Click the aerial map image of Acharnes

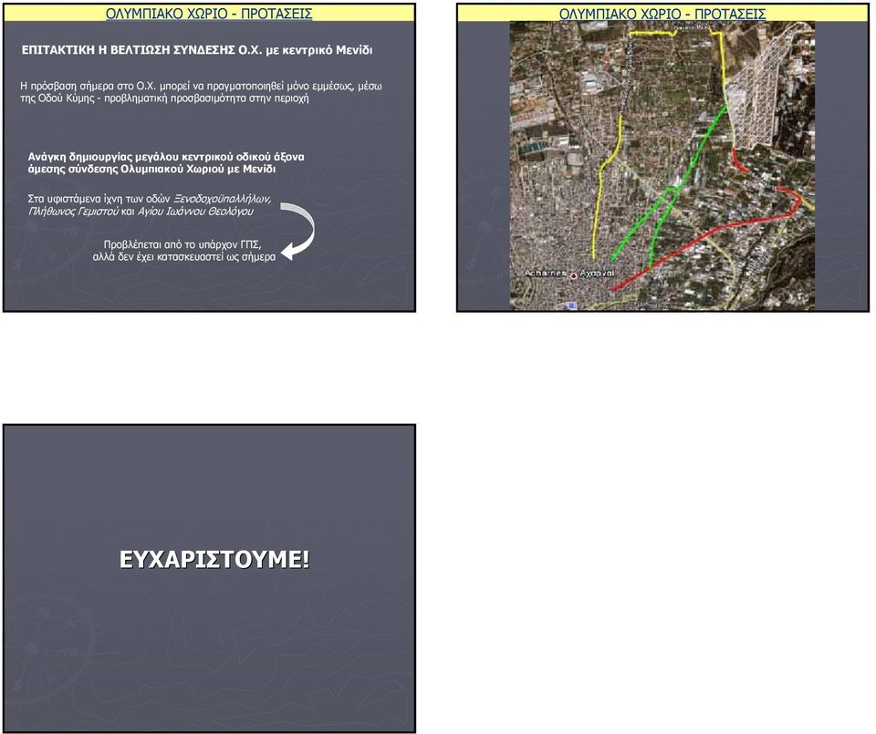pyautogui.click(x=662, y=166)
